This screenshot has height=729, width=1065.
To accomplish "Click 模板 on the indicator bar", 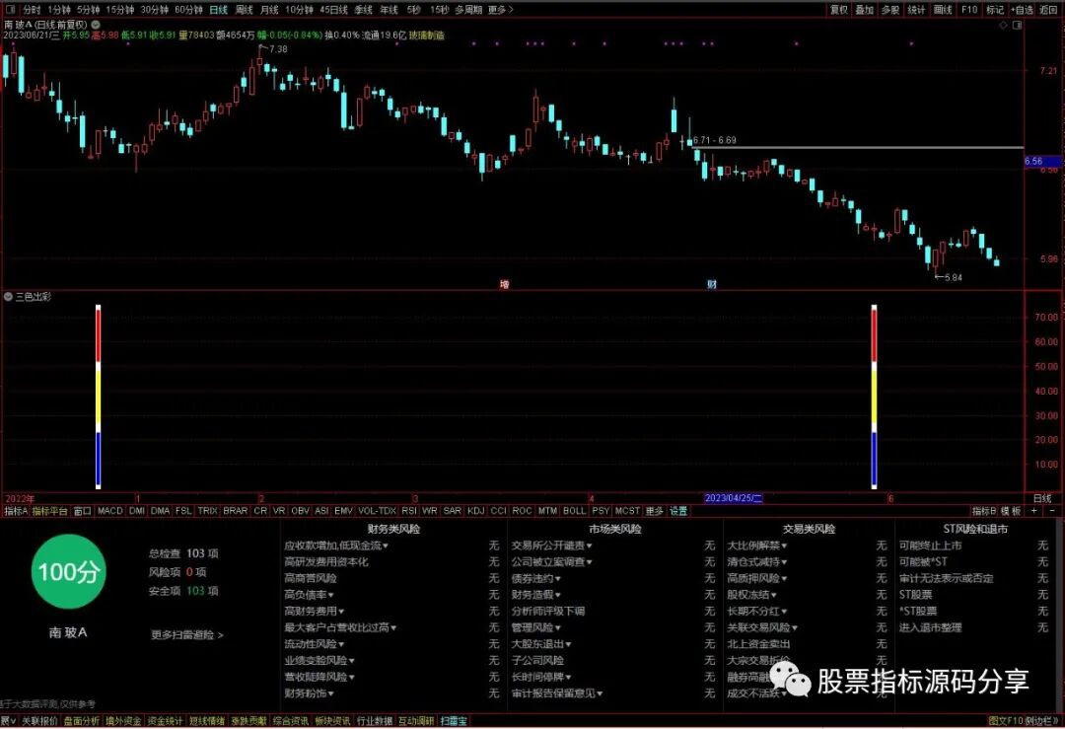I will (x=1012, y=511).
